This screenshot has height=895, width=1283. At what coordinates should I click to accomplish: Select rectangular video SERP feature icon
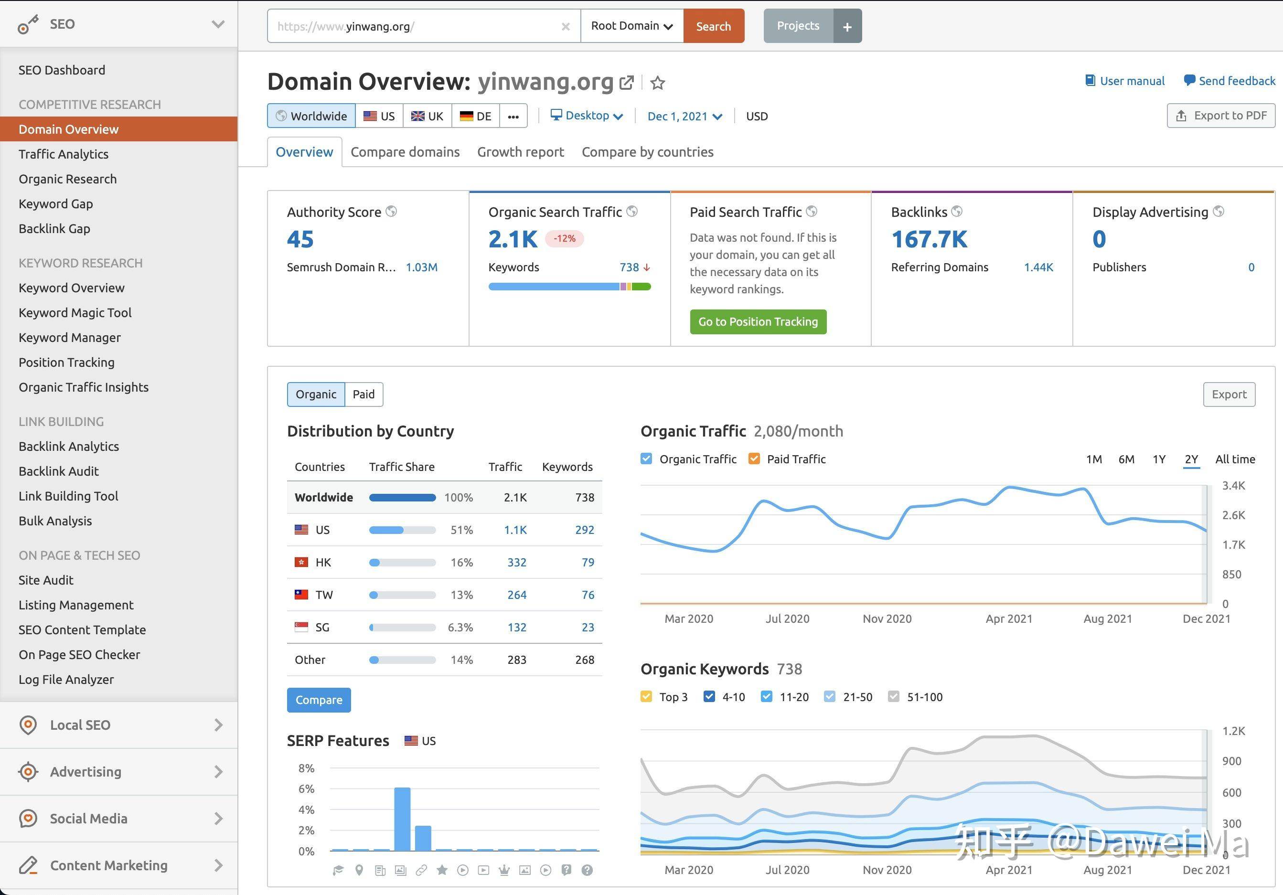pos(483,870)
